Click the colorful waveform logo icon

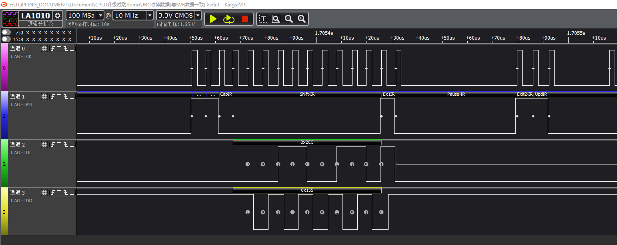(x=11, y=19)
